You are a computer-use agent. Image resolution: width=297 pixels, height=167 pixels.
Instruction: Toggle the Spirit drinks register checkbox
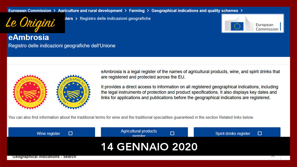coord(260,133)
